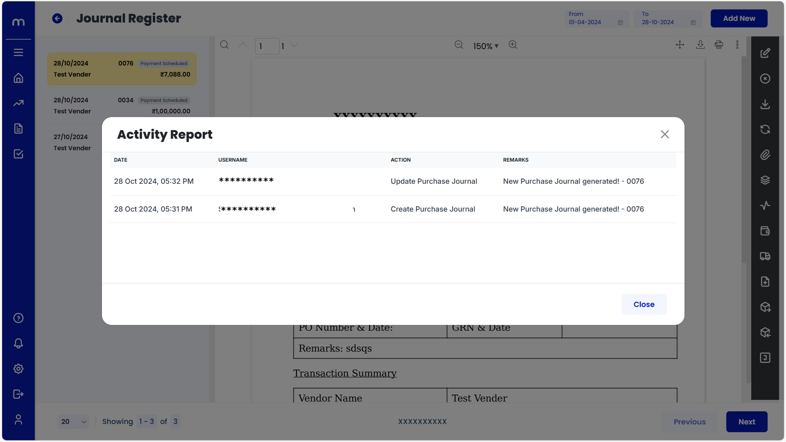Open the notifications bell icon
786x442 pixels.
(x=18, y=343)
